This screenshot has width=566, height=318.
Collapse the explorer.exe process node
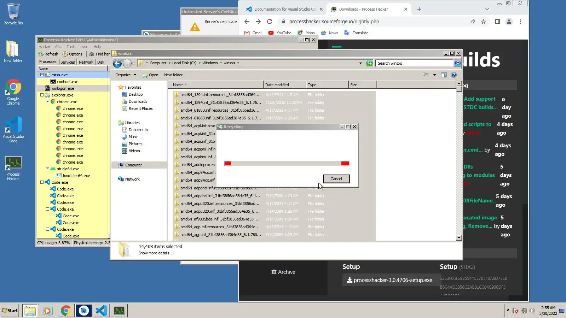(42, 95)
